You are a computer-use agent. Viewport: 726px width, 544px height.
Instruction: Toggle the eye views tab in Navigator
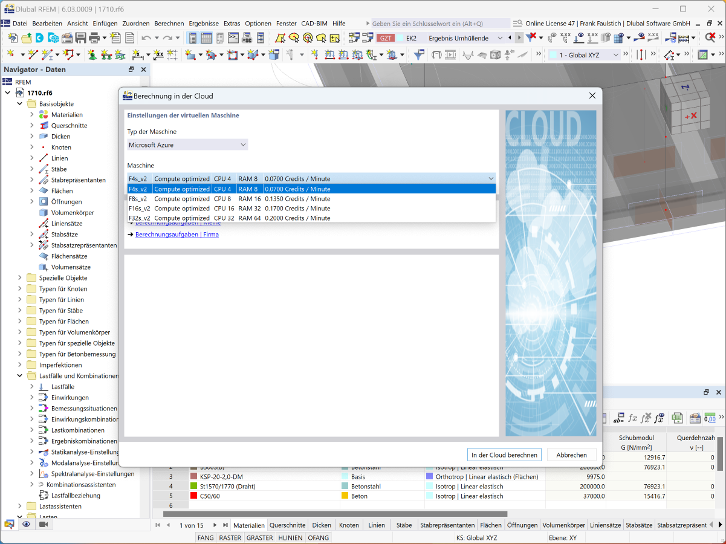26,525
